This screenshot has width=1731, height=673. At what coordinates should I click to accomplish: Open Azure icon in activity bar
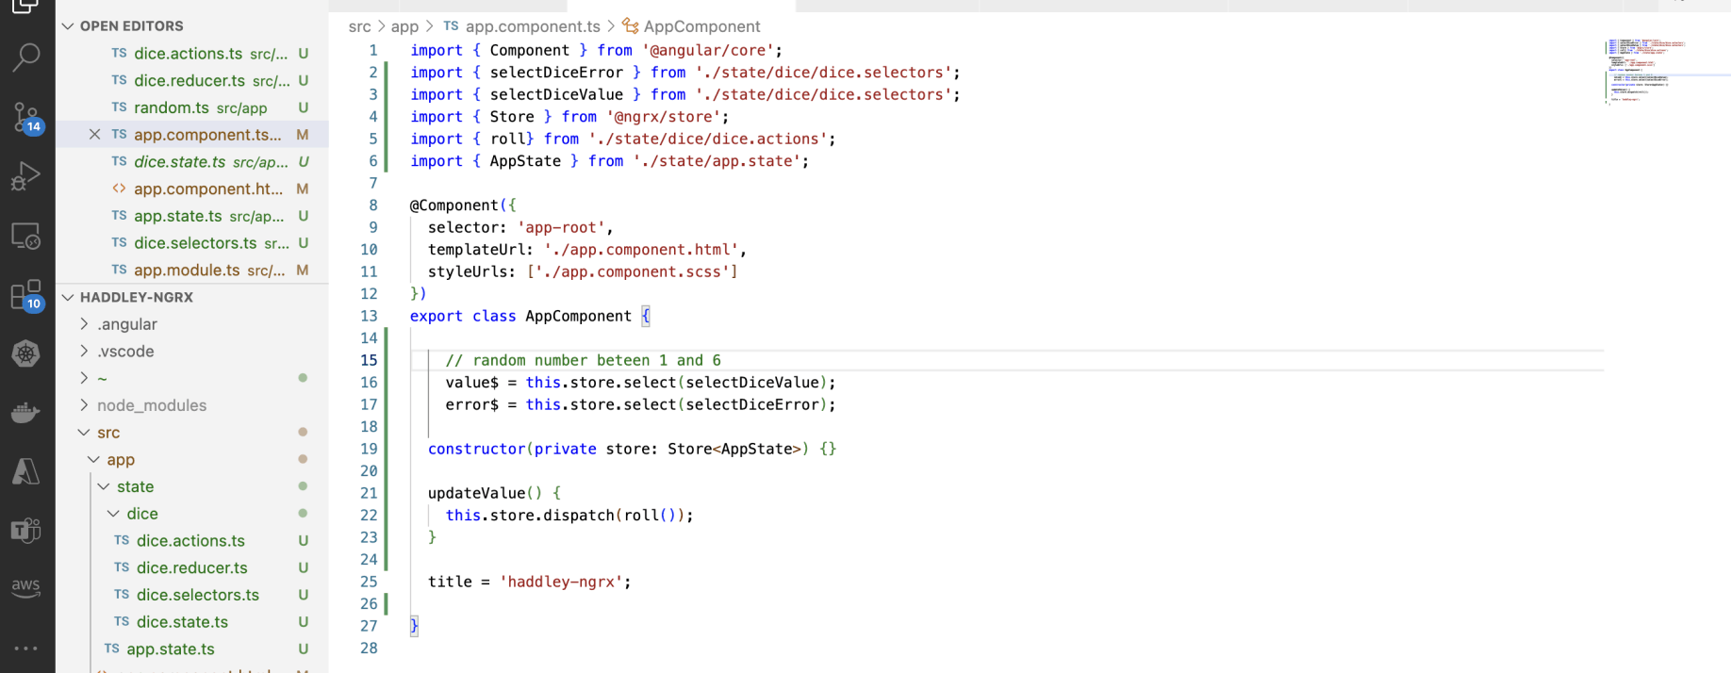(25, 471)
